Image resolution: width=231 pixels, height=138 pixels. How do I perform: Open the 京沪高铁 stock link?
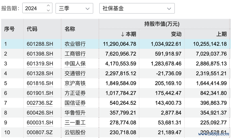pyautogui.click(x=75, y=83)
